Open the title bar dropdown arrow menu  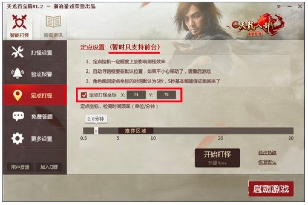point(279,6)
